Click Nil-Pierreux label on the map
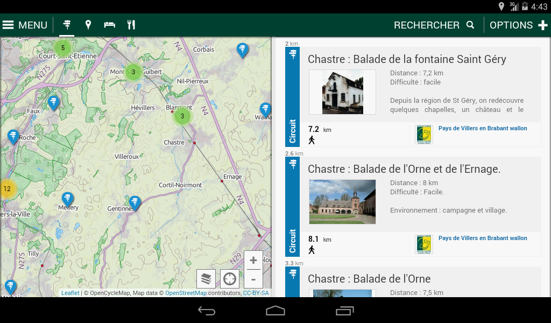The image size is (551, 323). point(193,81)
